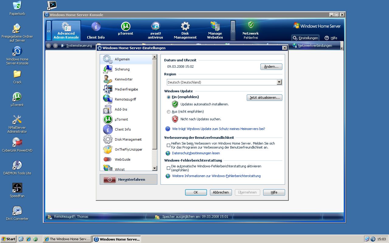Click the Herunterfahren shutdown button

[x=129, y=180]
